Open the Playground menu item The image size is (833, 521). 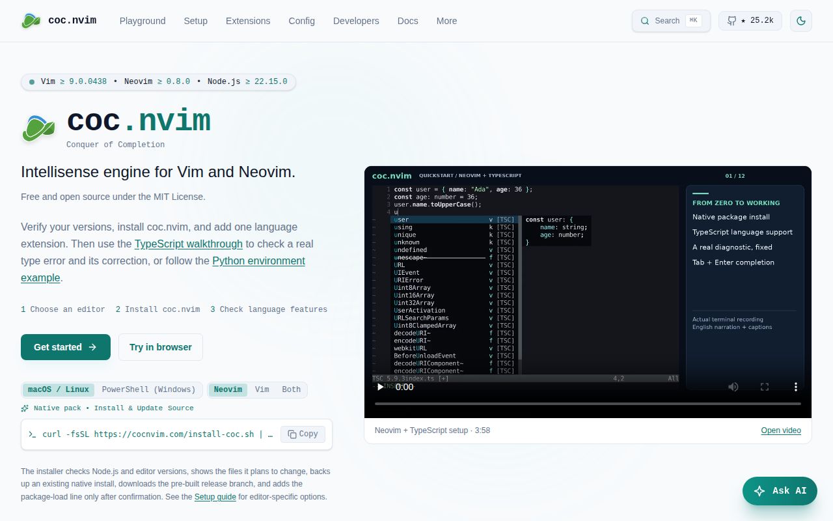coord(143,21)
